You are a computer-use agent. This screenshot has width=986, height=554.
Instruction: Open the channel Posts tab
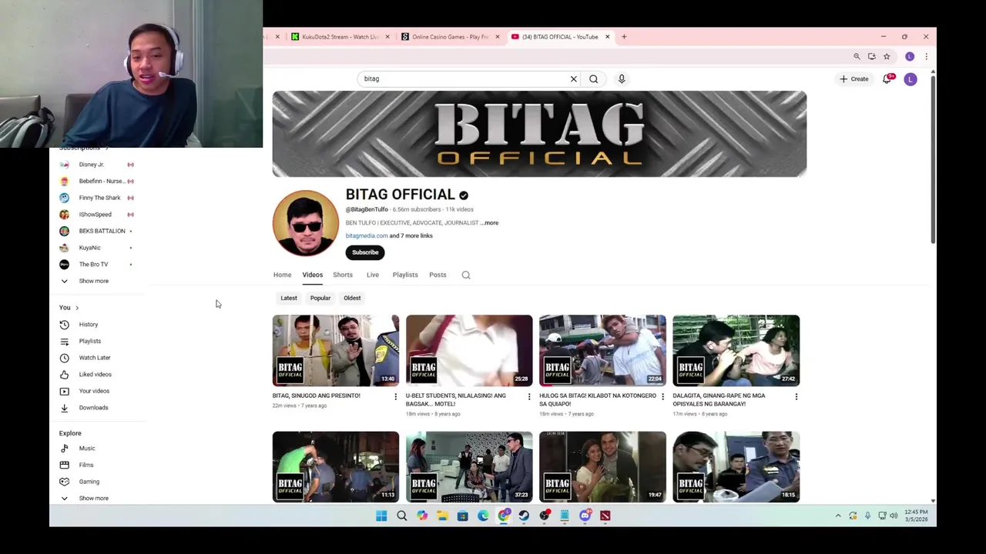[x=438, y=275]
